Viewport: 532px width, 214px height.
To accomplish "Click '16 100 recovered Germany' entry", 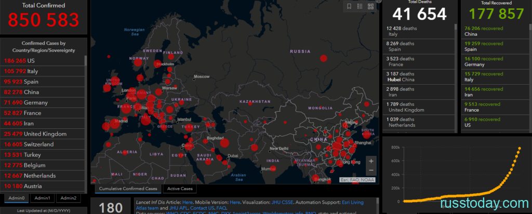I will (x=495, y=61).
